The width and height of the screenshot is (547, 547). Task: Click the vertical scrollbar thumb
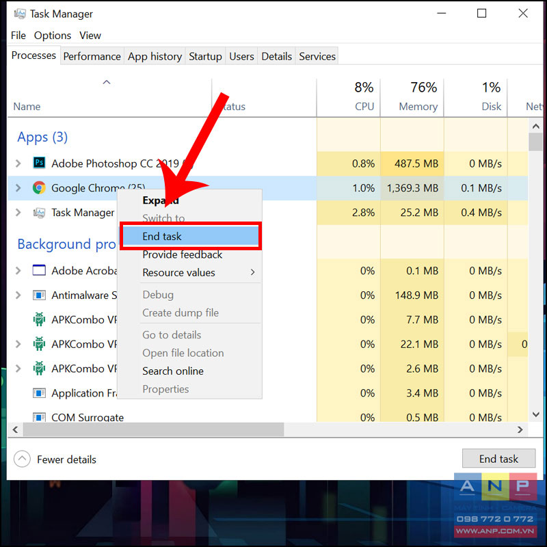coord(536,142)
